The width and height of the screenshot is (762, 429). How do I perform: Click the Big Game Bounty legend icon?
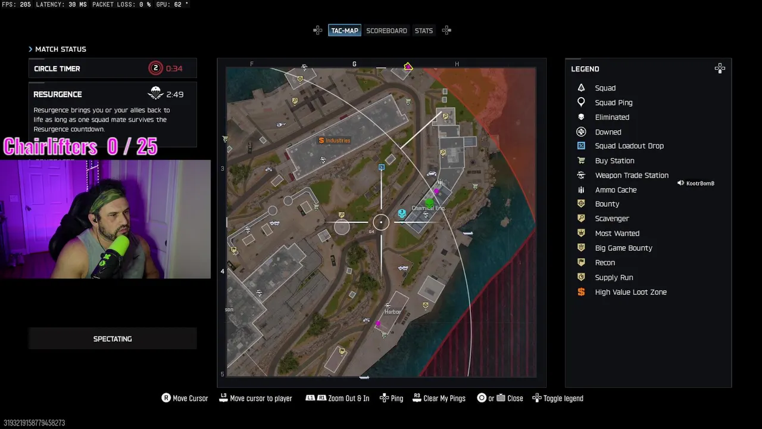(581, 248)
